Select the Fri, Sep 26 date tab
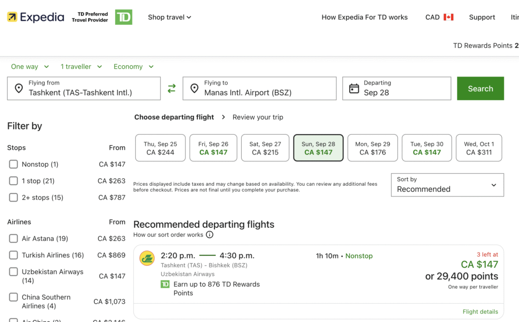Viewport: 519px width, 322px height. point(213,148)
